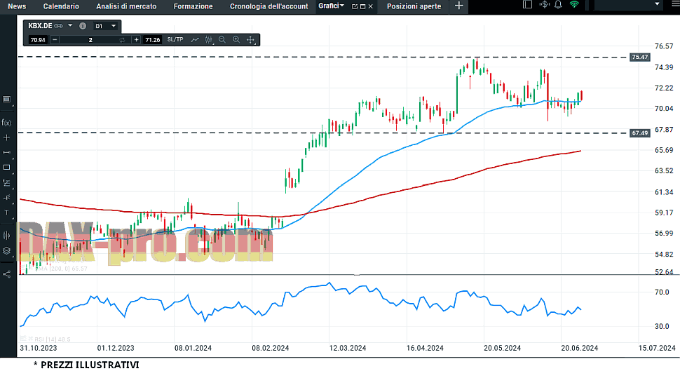
Task: Switch to line chart type icon
Action: click(x=195, y=39)
